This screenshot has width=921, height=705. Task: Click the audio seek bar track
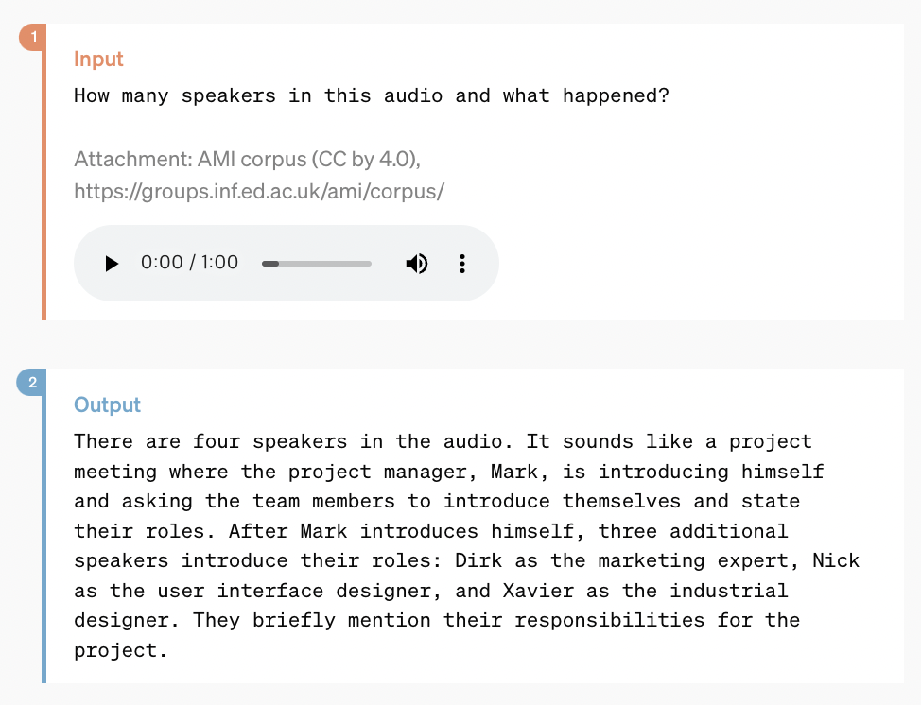(317, 264)
